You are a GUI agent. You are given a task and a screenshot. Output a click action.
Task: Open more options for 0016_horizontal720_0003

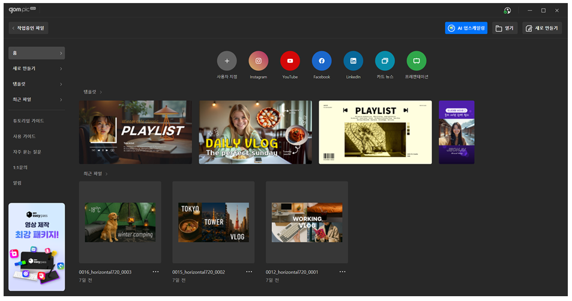point(155,272)
